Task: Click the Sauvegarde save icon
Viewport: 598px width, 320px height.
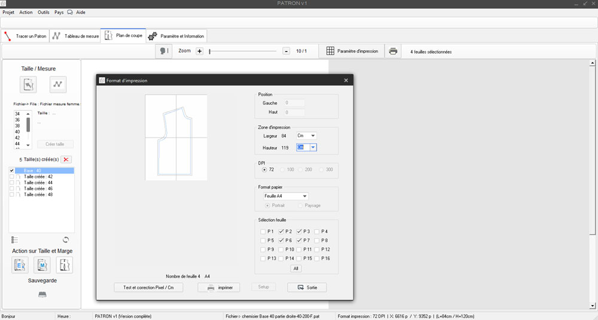Action: pyautogui.click(x=42, y=294)
